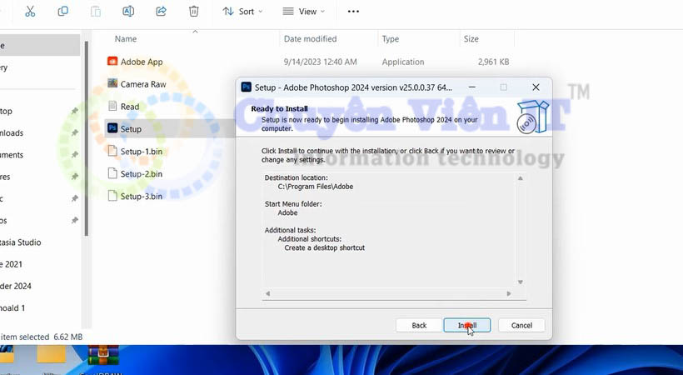Click the '6.62 MB' status bar text

click(x=68, y=337)
